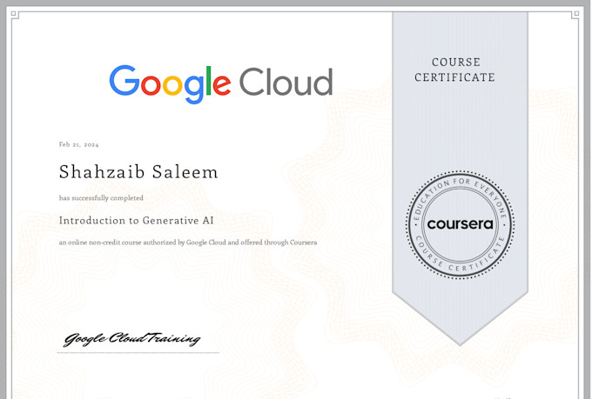Select the date text 'Feb 21, 2024'
Screen dimensions: 592x399
pos(79,144)
